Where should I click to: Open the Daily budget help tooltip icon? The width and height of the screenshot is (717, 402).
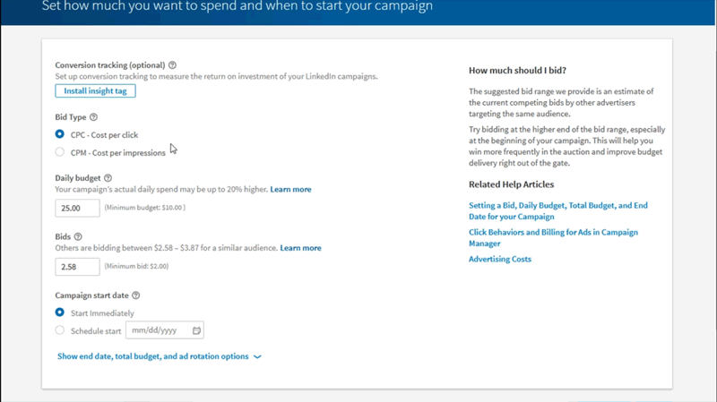pyautogui.click(x=108, y=178)
